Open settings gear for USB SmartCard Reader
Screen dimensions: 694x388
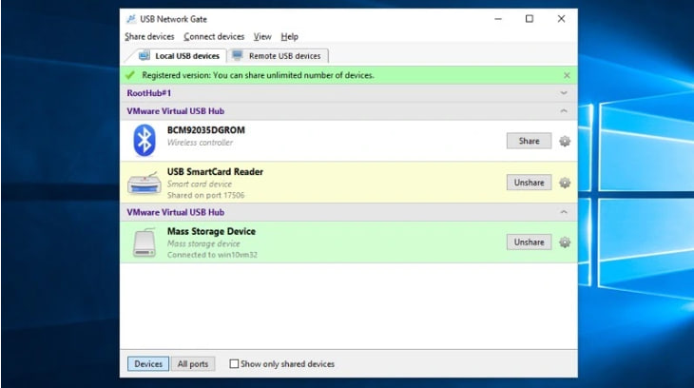565,183
